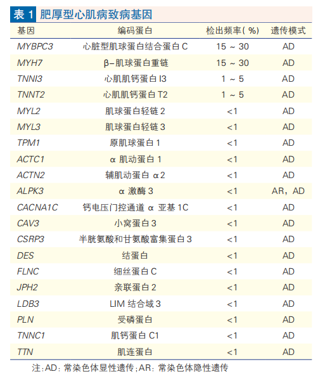Select gene name DES

pyautogui.click(x=25, y=255)
